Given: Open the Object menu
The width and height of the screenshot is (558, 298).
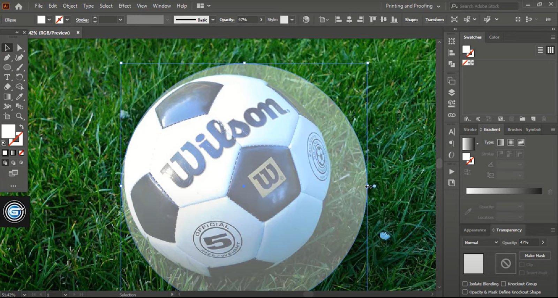Looking at the screenshot, I should (x=70, y=6).
